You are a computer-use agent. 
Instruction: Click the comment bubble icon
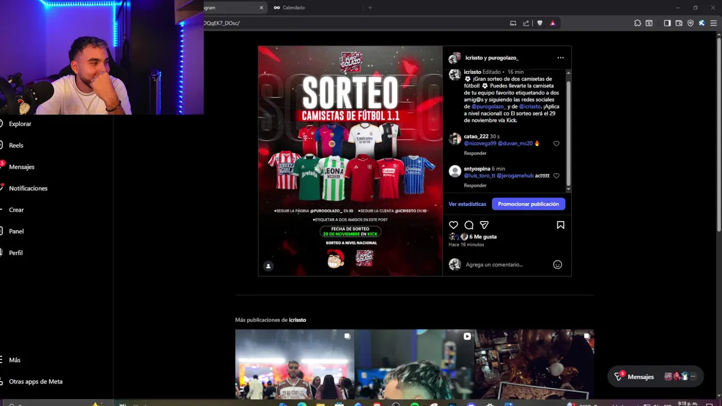(x=469, y=225)
